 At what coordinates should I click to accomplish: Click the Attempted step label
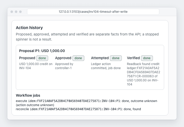pos(100,58)
